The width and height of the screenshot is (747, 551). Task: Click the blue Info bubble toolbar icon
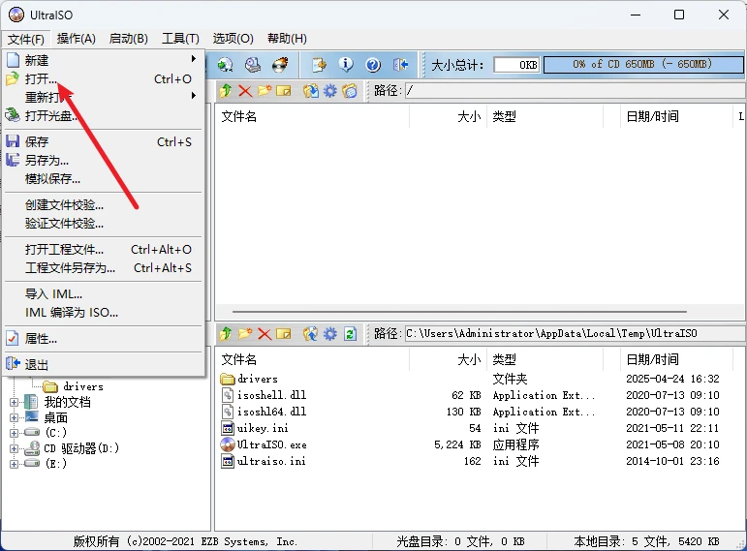(x=346, y=64)
